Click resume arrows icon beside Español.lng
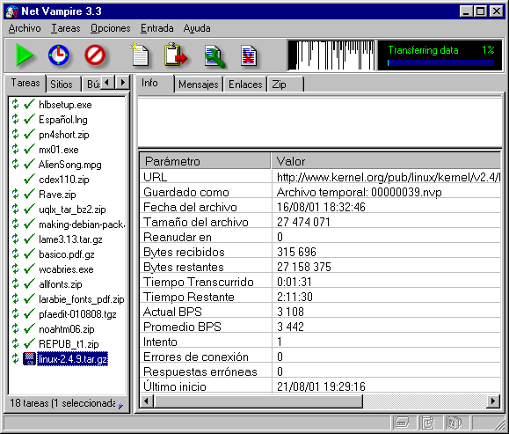Viewport: 509px width, 434px height. [15, 120]
